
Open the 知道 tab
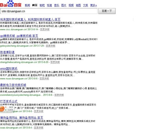49,5
